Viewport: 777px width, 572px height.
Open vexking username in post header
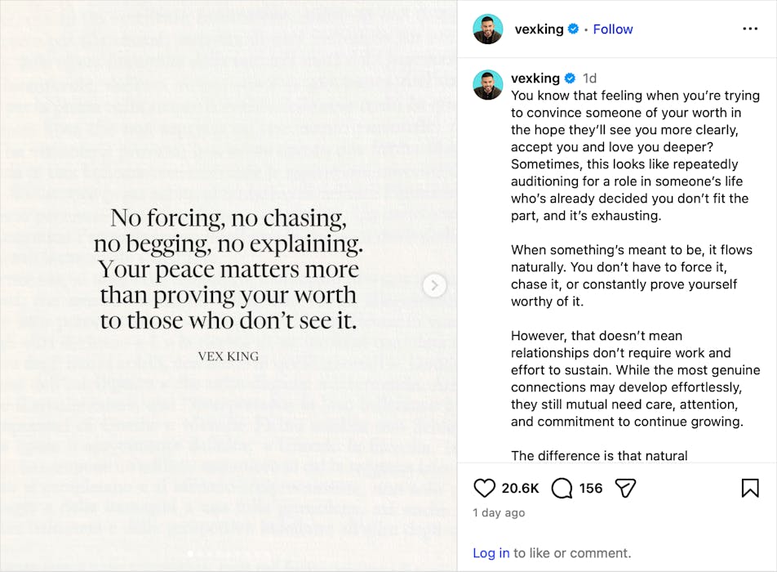pyautogui.click(x=539, y=29)
